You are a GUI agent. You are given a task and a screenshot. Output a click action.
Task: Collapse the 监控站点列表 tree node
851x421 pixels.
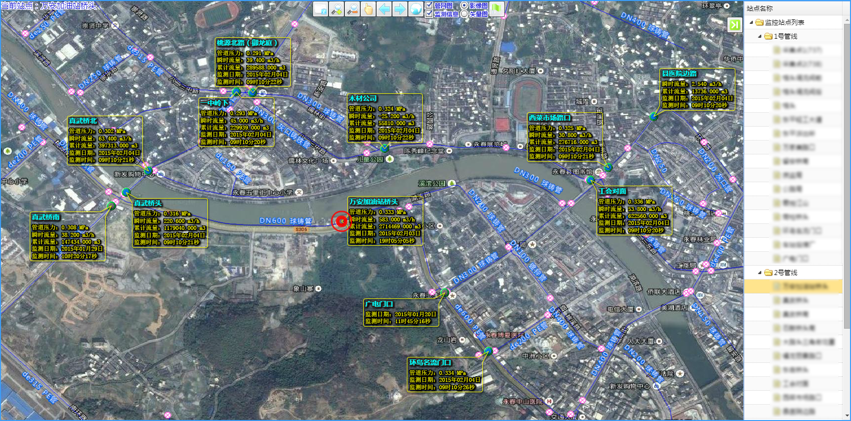coord(751,22)
